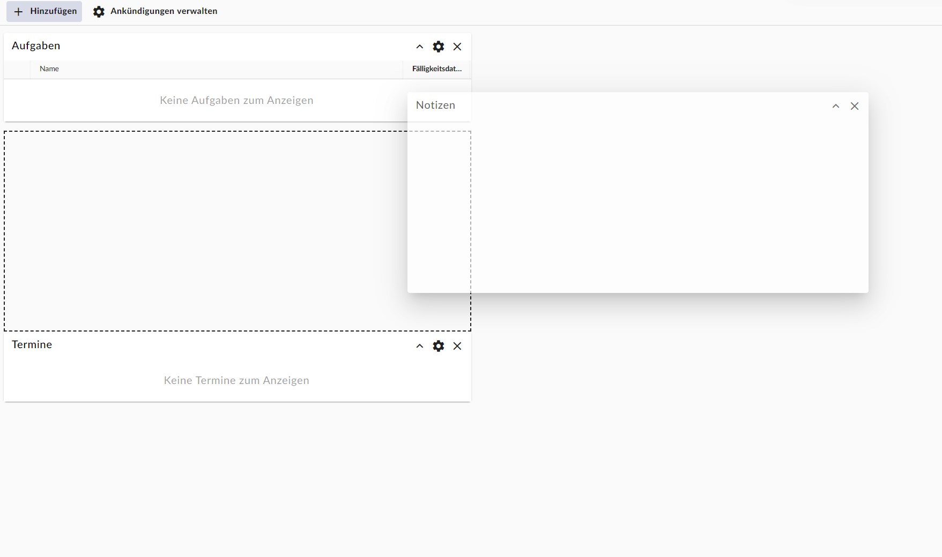Open Ankündigungen verwalten

164,11
